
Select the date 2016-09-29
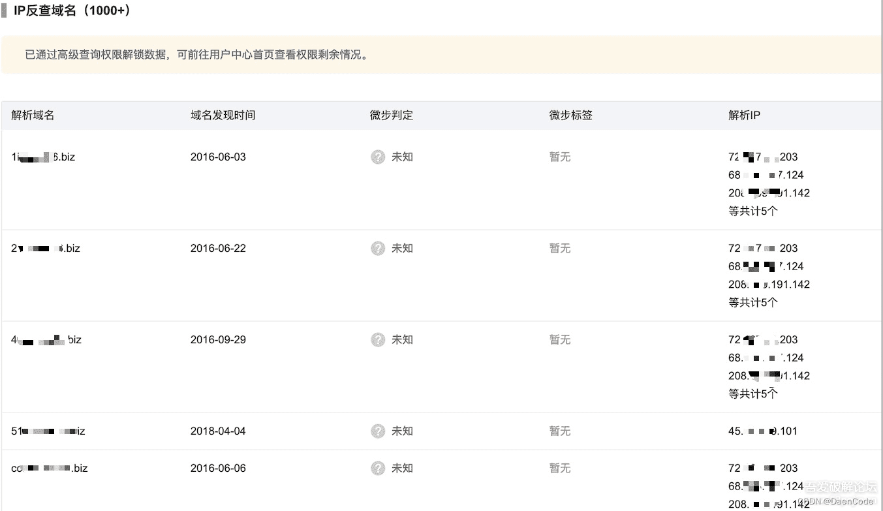coord(218,339)
